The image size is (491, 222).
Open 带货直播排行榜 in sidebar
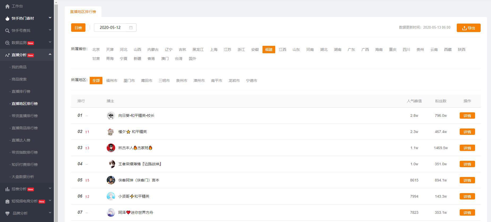pyautogui.click(x=25, y=116)
